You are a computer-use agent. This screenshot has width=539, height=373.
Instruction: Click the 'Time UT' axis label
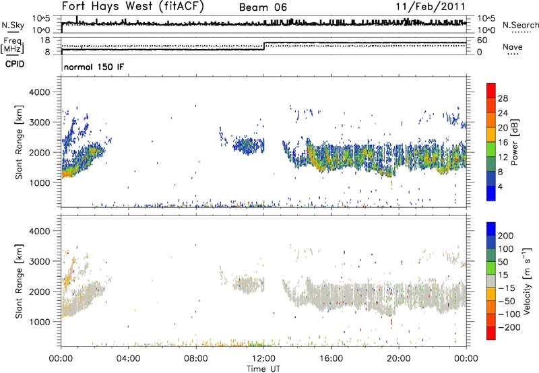pyautogui.click(x=263, y=369)
